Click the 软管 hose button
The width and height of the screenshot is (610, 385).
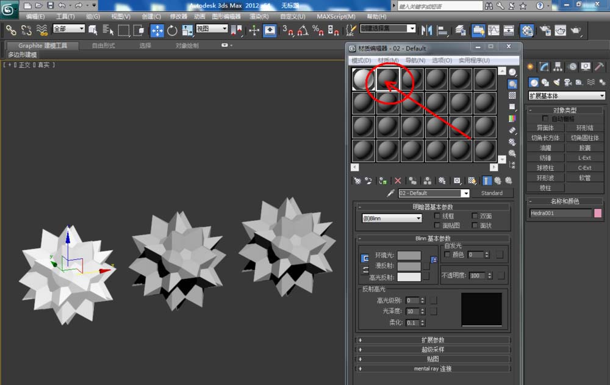pyautogui.click(x=584, y=178)
